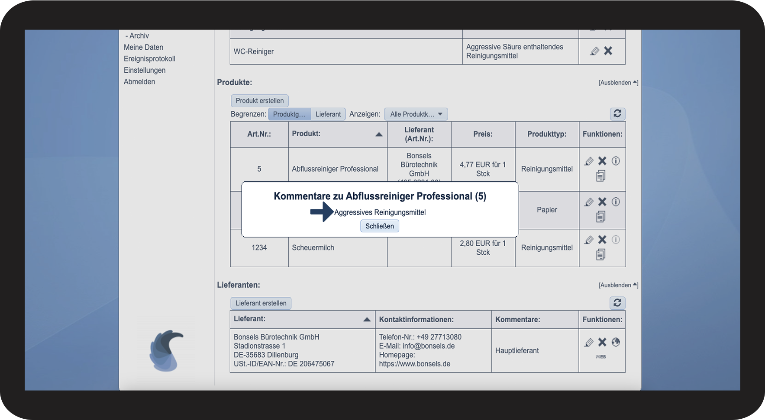Screen dimensions: 765x420
Task: Refresh the Lieferanten table
Action: click(617, 303)
